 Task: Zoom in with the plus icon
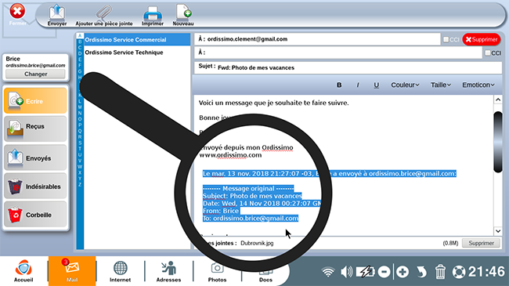point(403,272)
